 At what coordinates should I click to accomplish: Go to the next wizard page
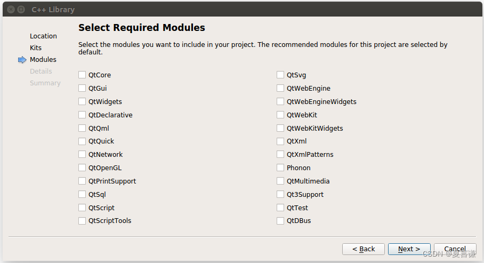pyautogui.click(x=409, y=249)
